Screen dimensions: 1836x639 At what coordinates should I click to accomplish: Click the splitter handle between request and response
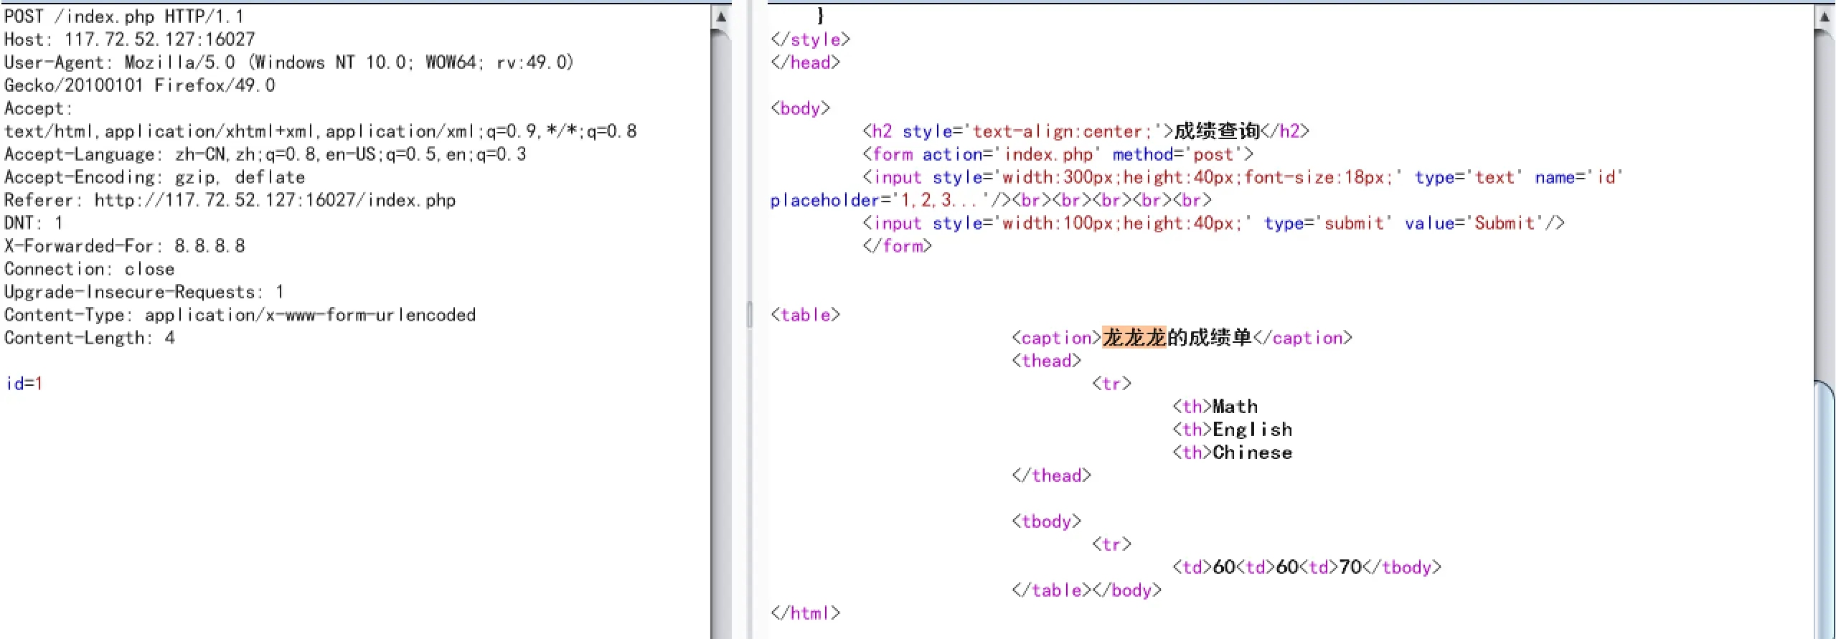pyautogui.click(x=750, y=314)
